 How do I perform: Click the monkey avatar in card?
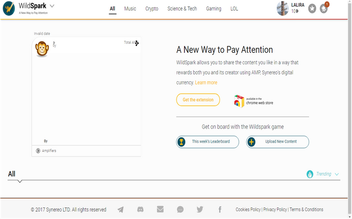point(42,49)
